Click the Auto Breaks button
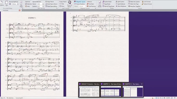Image resolution: width=177 pixels, height=99 pixels. click(x=100, y=4)
